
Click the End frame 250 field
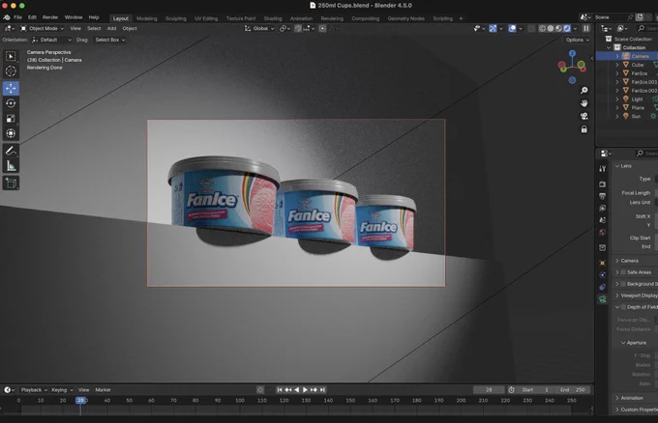573,390
